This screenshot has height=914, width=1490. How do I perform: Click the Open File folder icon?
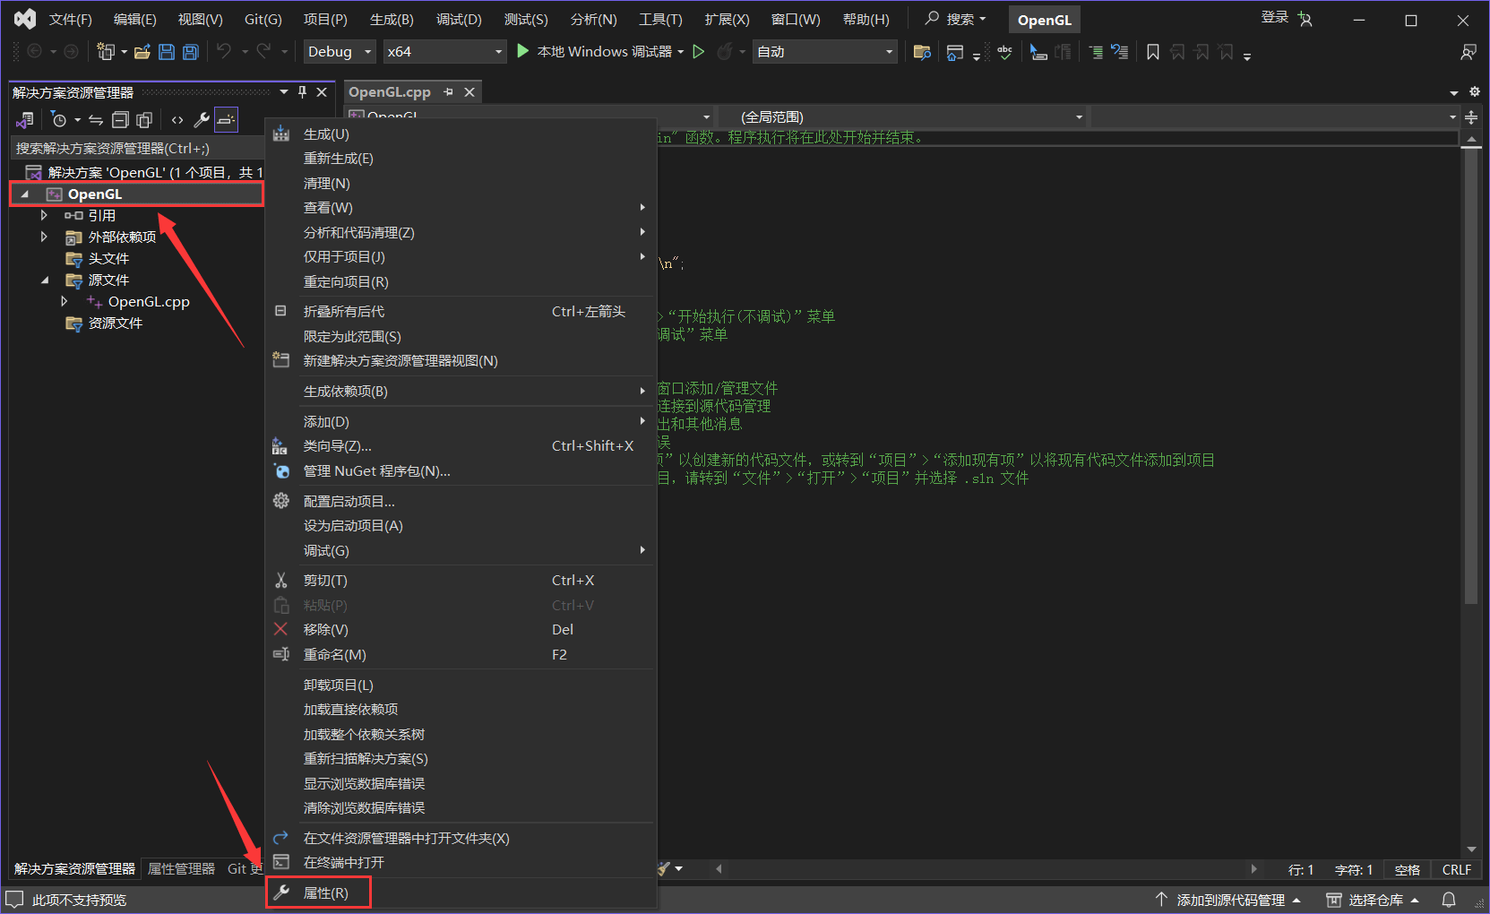[142, 52]
